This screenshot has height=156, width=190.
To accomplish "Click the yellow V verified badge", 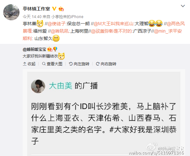I will (54, 9).
